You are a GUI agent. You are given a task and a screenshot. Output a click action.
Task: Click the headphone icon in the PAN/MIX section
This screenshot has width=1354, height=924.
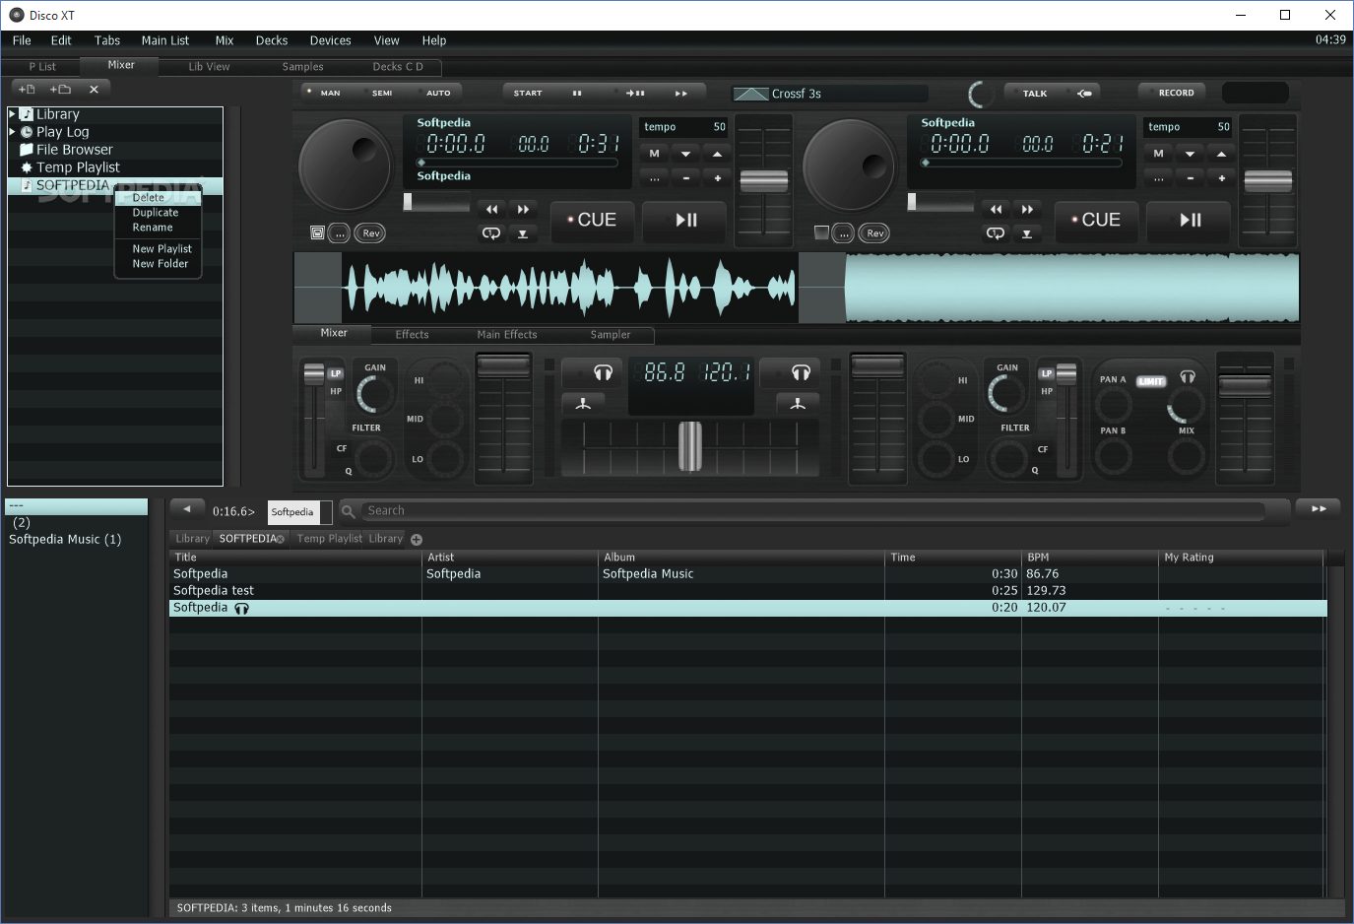[1188, 377]
